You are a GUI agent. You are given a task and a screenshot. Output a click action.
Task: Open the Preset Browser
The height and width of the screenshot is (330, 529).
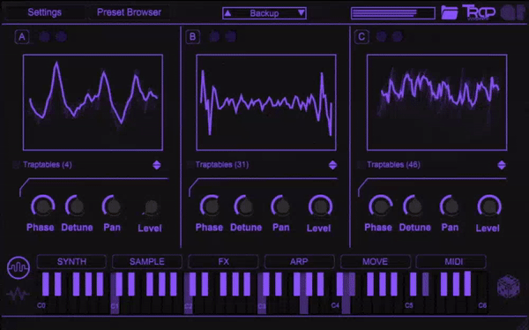129,12
